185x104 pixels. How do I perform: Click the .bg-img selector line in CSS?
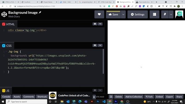14,51
